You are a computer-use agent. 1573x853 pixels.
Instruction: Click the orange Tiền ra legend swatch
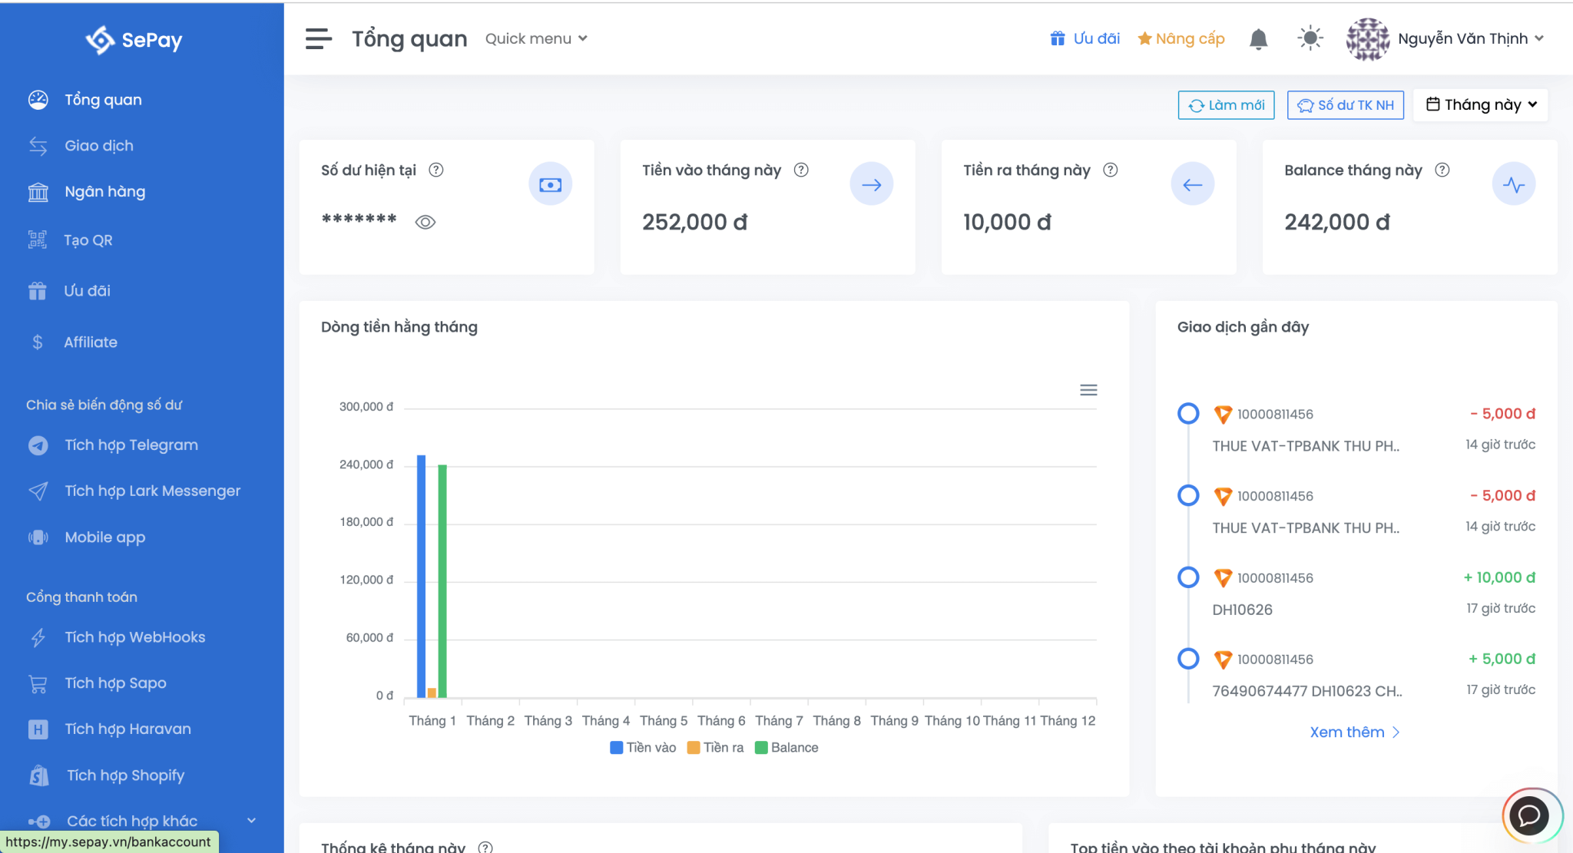coord(693,748)
